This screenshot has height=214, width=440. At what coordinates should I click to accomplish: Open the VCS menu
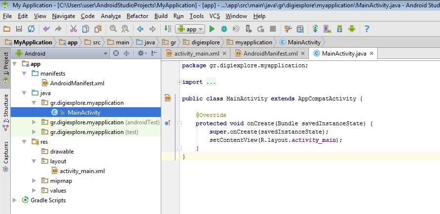[x=215, y=16]
